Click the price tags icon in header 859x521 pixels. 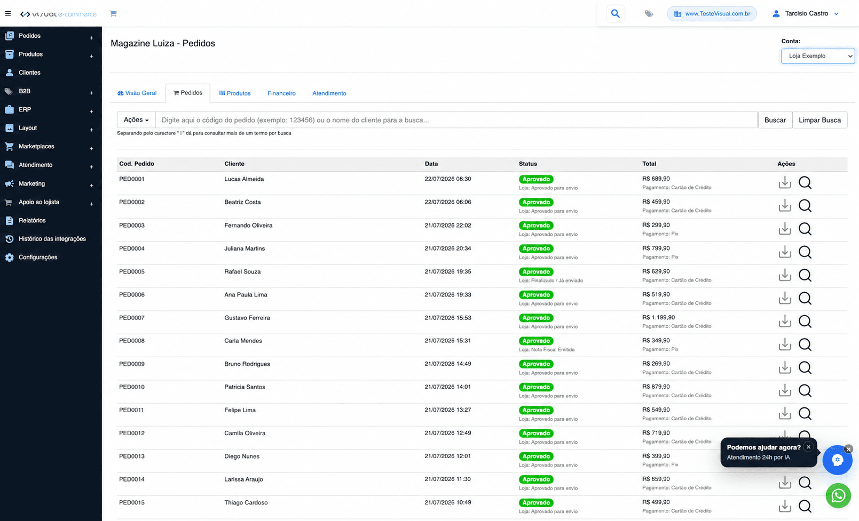[649, 14]
